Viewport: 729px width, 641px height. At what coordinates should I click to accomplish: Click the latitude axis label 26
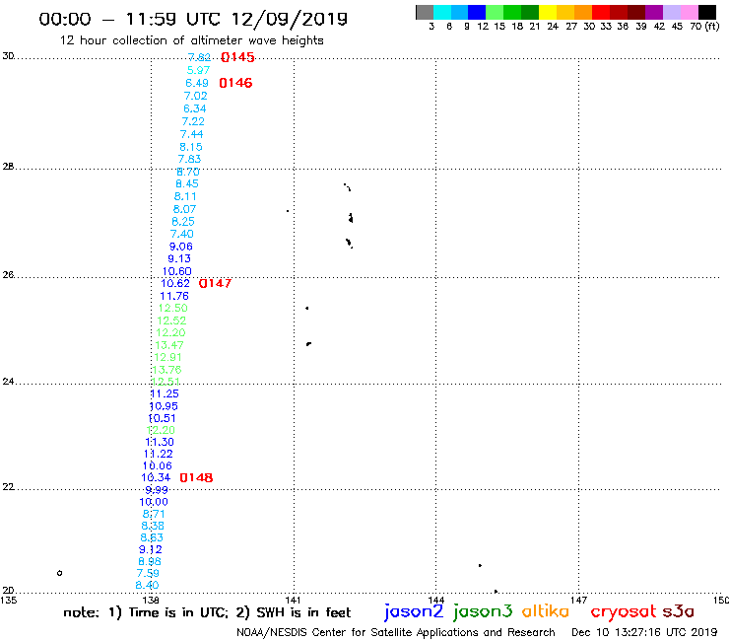point(8,275)
